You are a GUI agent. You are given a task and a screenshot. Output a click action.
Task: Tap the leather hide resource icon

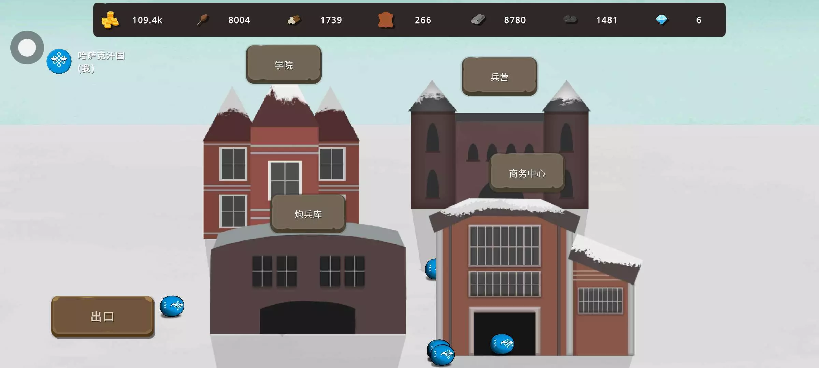point(386,20)
